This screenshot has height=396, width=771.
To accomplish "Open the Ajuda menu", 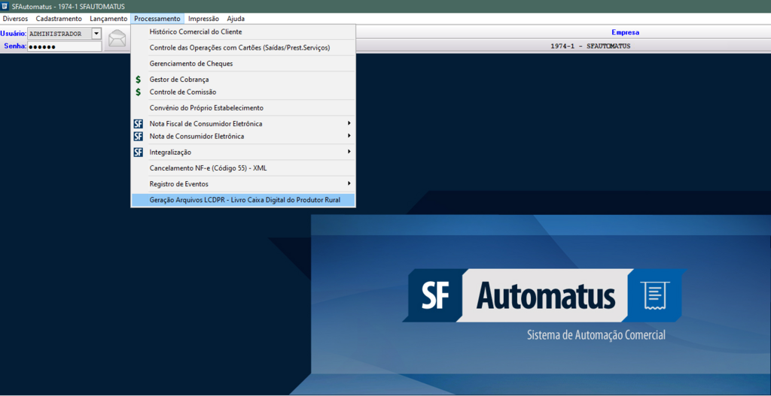I will pyautogui.click(x=236, y=19).
